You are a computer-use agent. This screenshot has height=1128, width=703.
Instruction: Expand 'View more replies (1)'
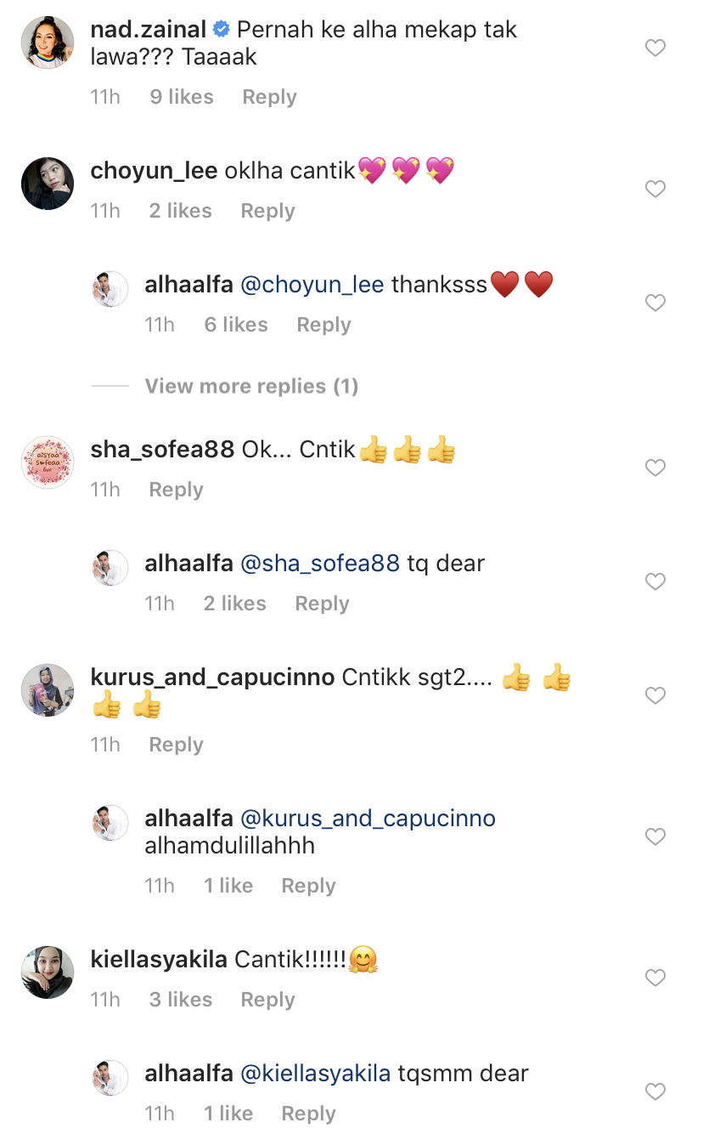tap(251, 387)
